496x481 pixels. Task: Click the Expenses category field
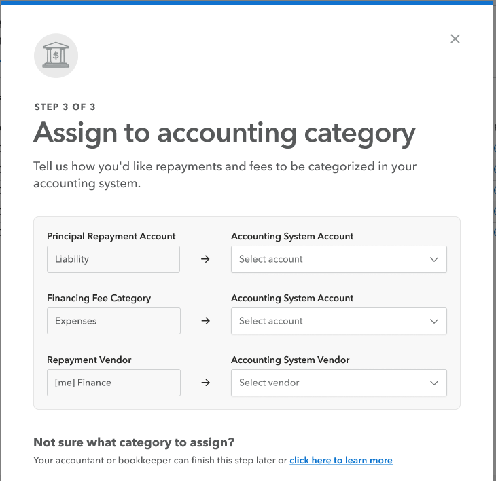113,321
